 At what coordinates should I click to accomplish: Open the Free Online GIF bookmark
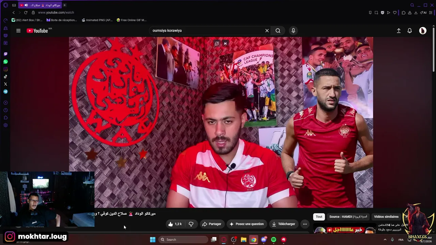pyautogui.click(x=131, y=20)
